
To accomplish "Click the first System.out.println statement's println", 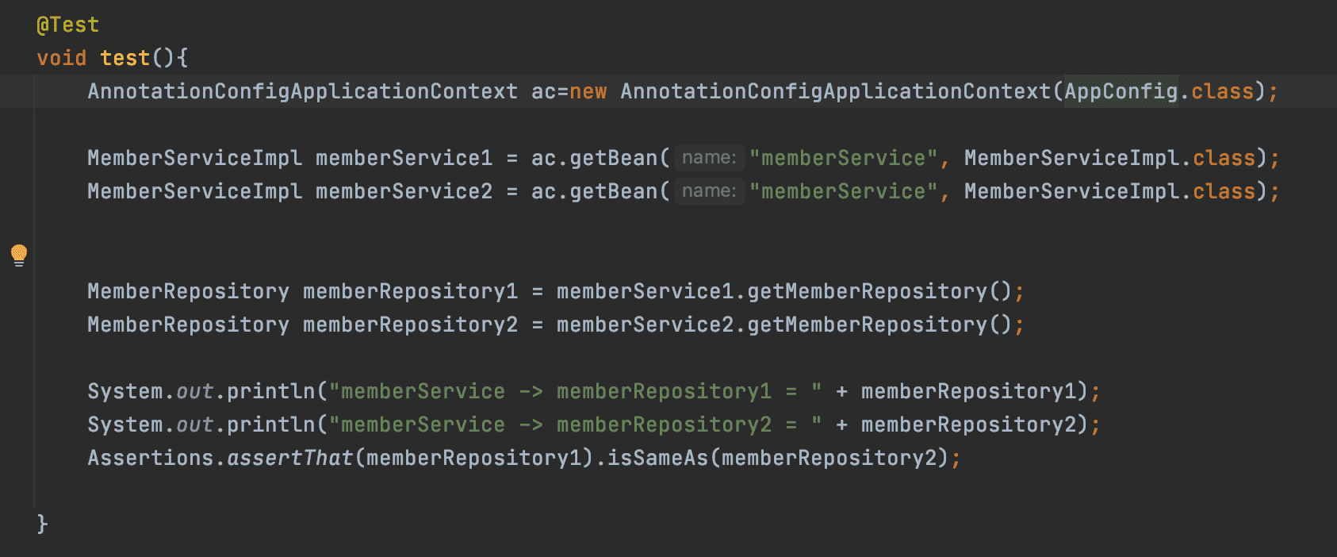I will tap(270, 391).
